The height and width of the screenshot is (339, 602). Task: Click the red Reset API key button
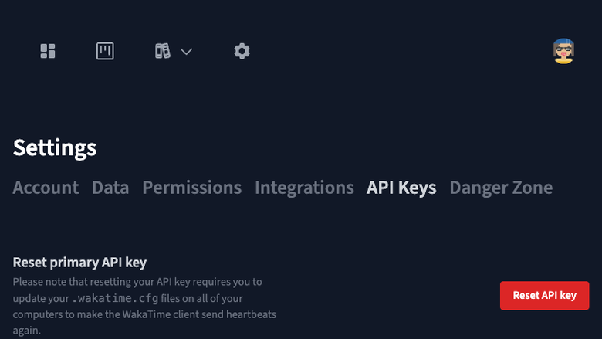pyautogui.click(x=544, y=296)
